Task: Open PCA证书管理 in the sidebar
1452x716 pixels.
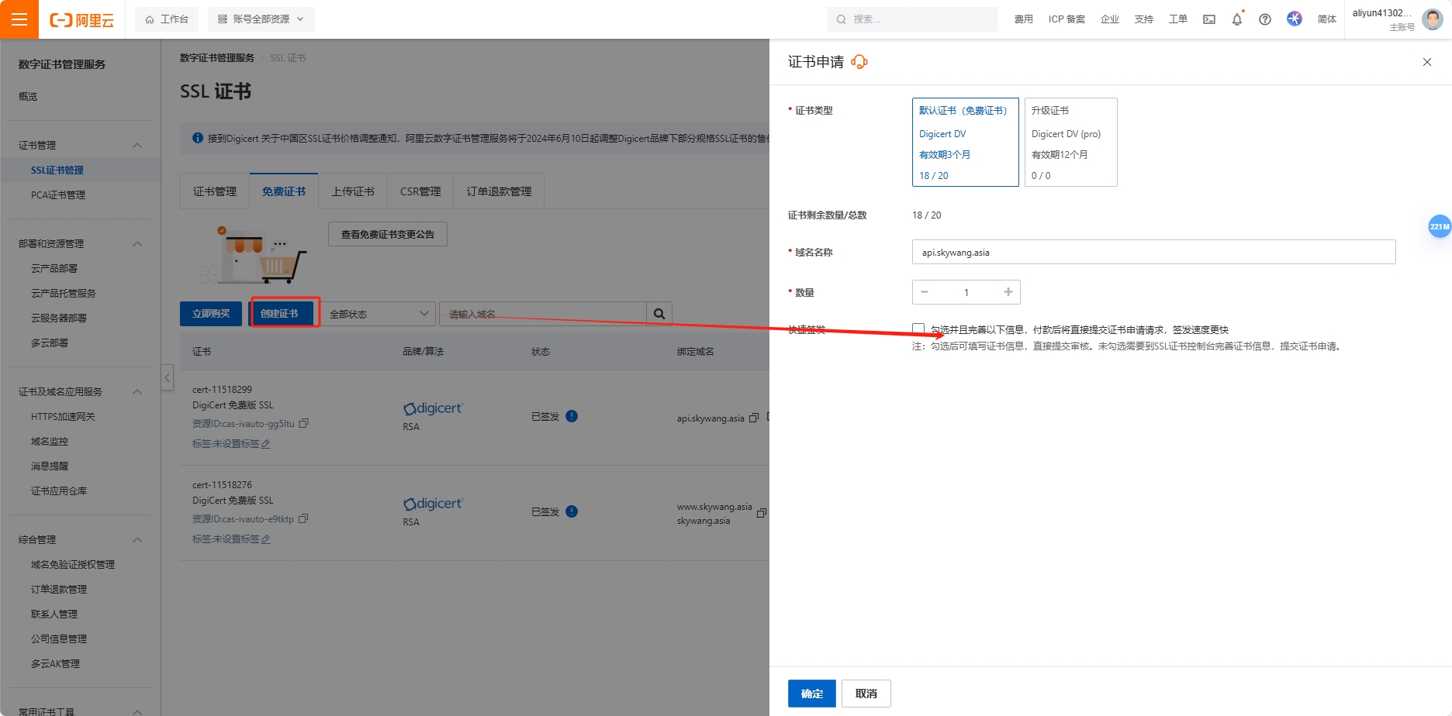Action: click(58, 195)
